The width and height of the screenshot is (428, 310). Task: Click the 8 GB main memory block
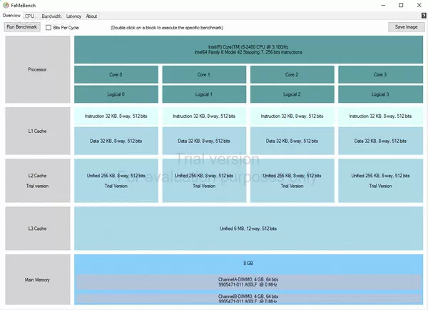click(250, 263)
